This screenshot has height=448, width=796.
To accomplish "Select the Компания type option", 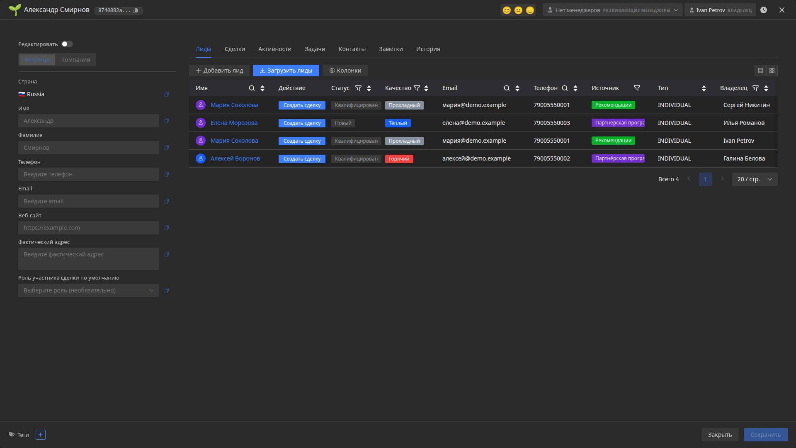I will (x=75, y=60).
